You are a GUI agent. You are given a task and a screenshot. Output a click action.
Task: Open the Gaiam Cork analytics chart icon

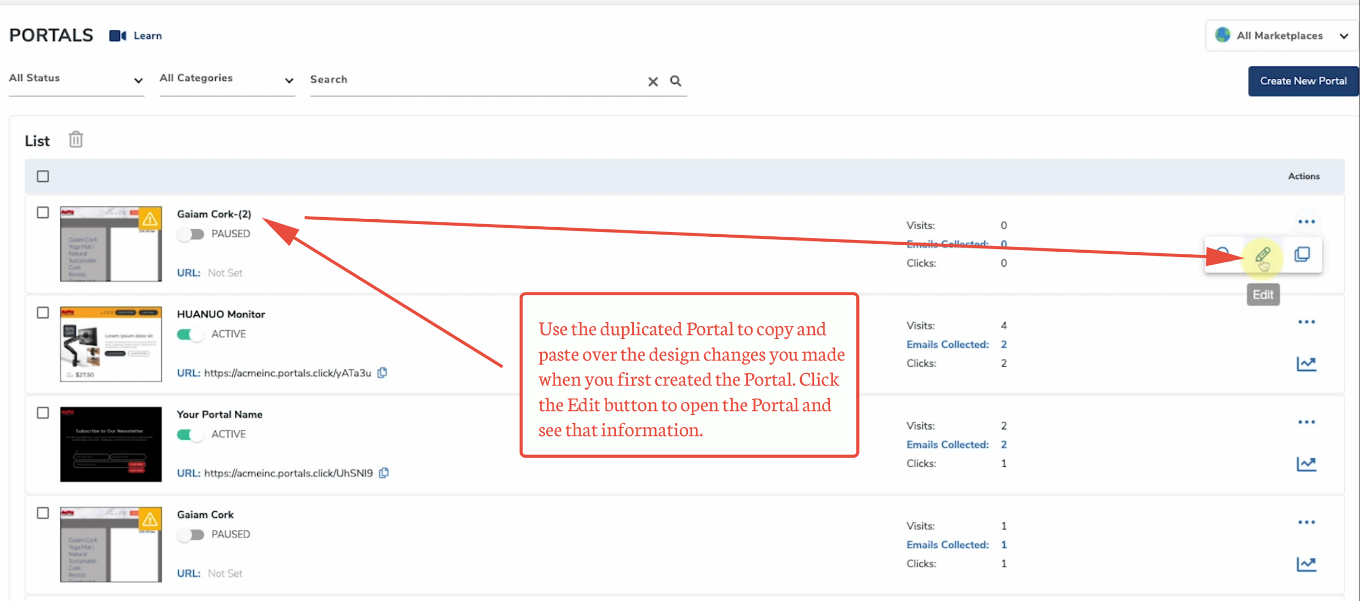pos(1306,564)
